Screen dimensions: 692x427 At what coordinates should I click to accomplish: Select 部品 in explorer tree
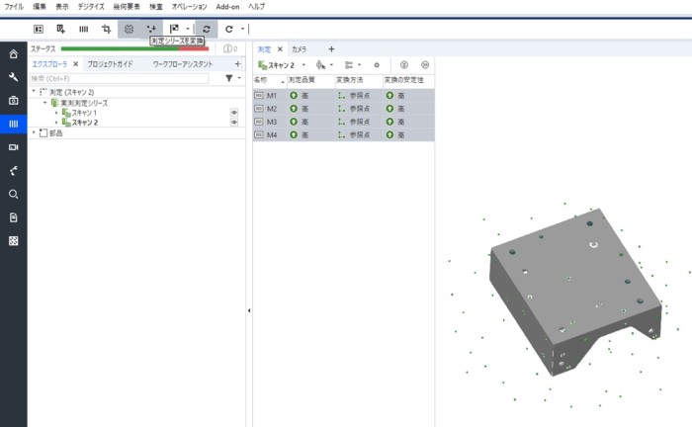click(56, 132)
